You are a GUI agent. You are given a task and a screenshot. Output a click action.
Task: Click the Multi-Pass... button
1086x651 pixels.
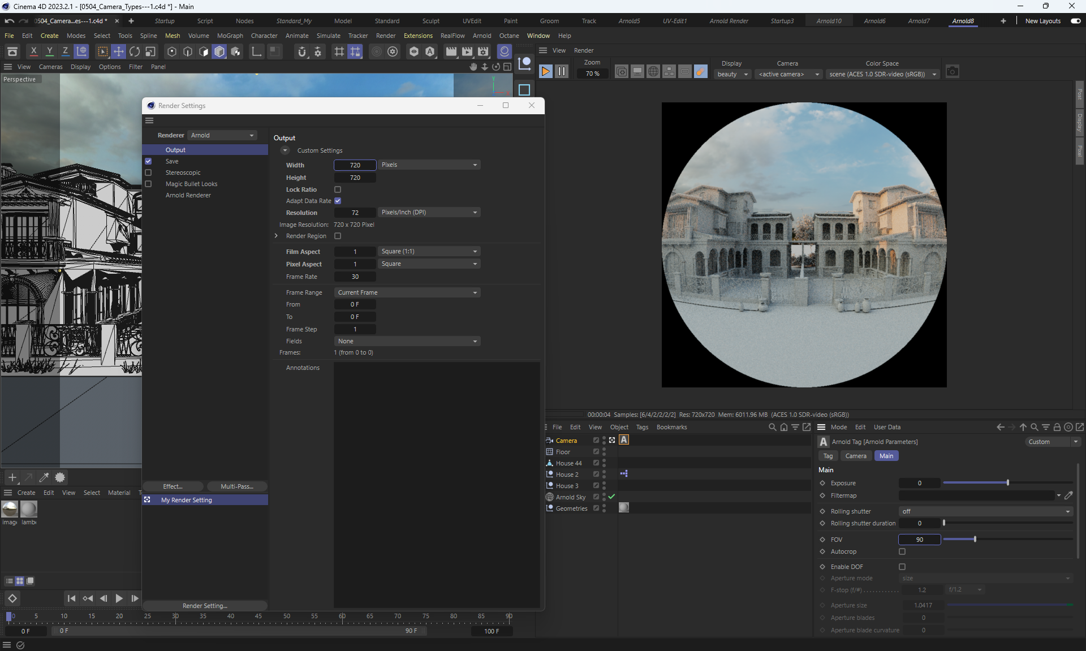pos(236,486)
